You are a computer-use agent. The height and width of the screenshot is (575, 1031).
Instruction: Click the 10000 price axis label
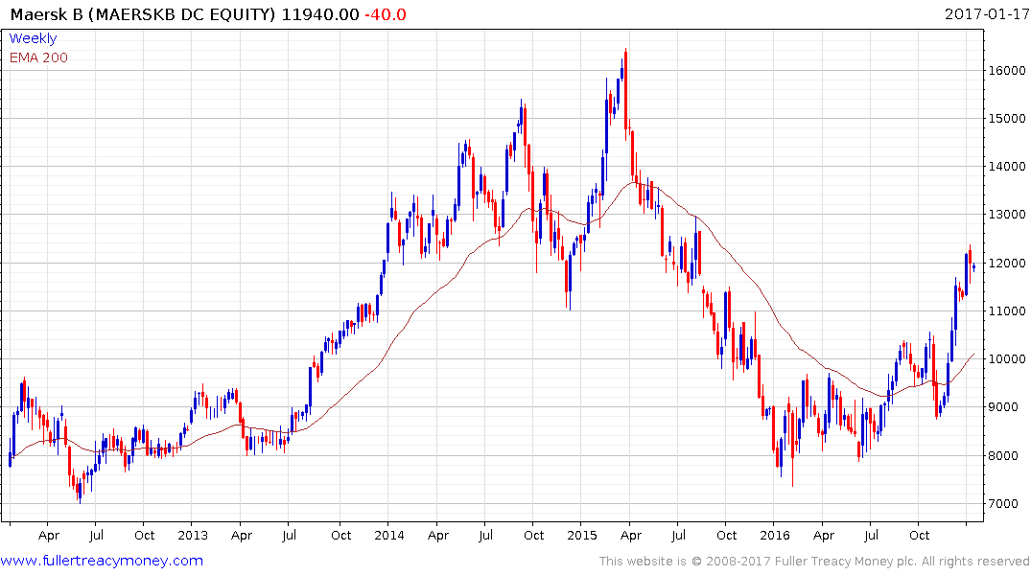(x=1007, y=358)
